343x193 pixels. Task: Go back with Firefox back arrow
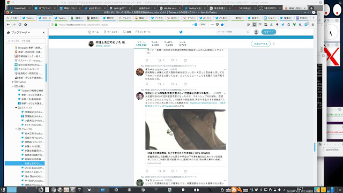coord(9,25)
